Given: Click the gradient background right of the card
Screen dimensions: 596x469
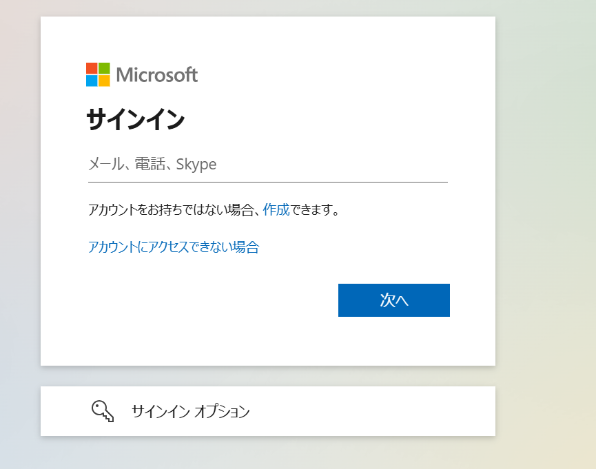Looking at the screenshot, I should pyautogui.click(x=544, y=207).
